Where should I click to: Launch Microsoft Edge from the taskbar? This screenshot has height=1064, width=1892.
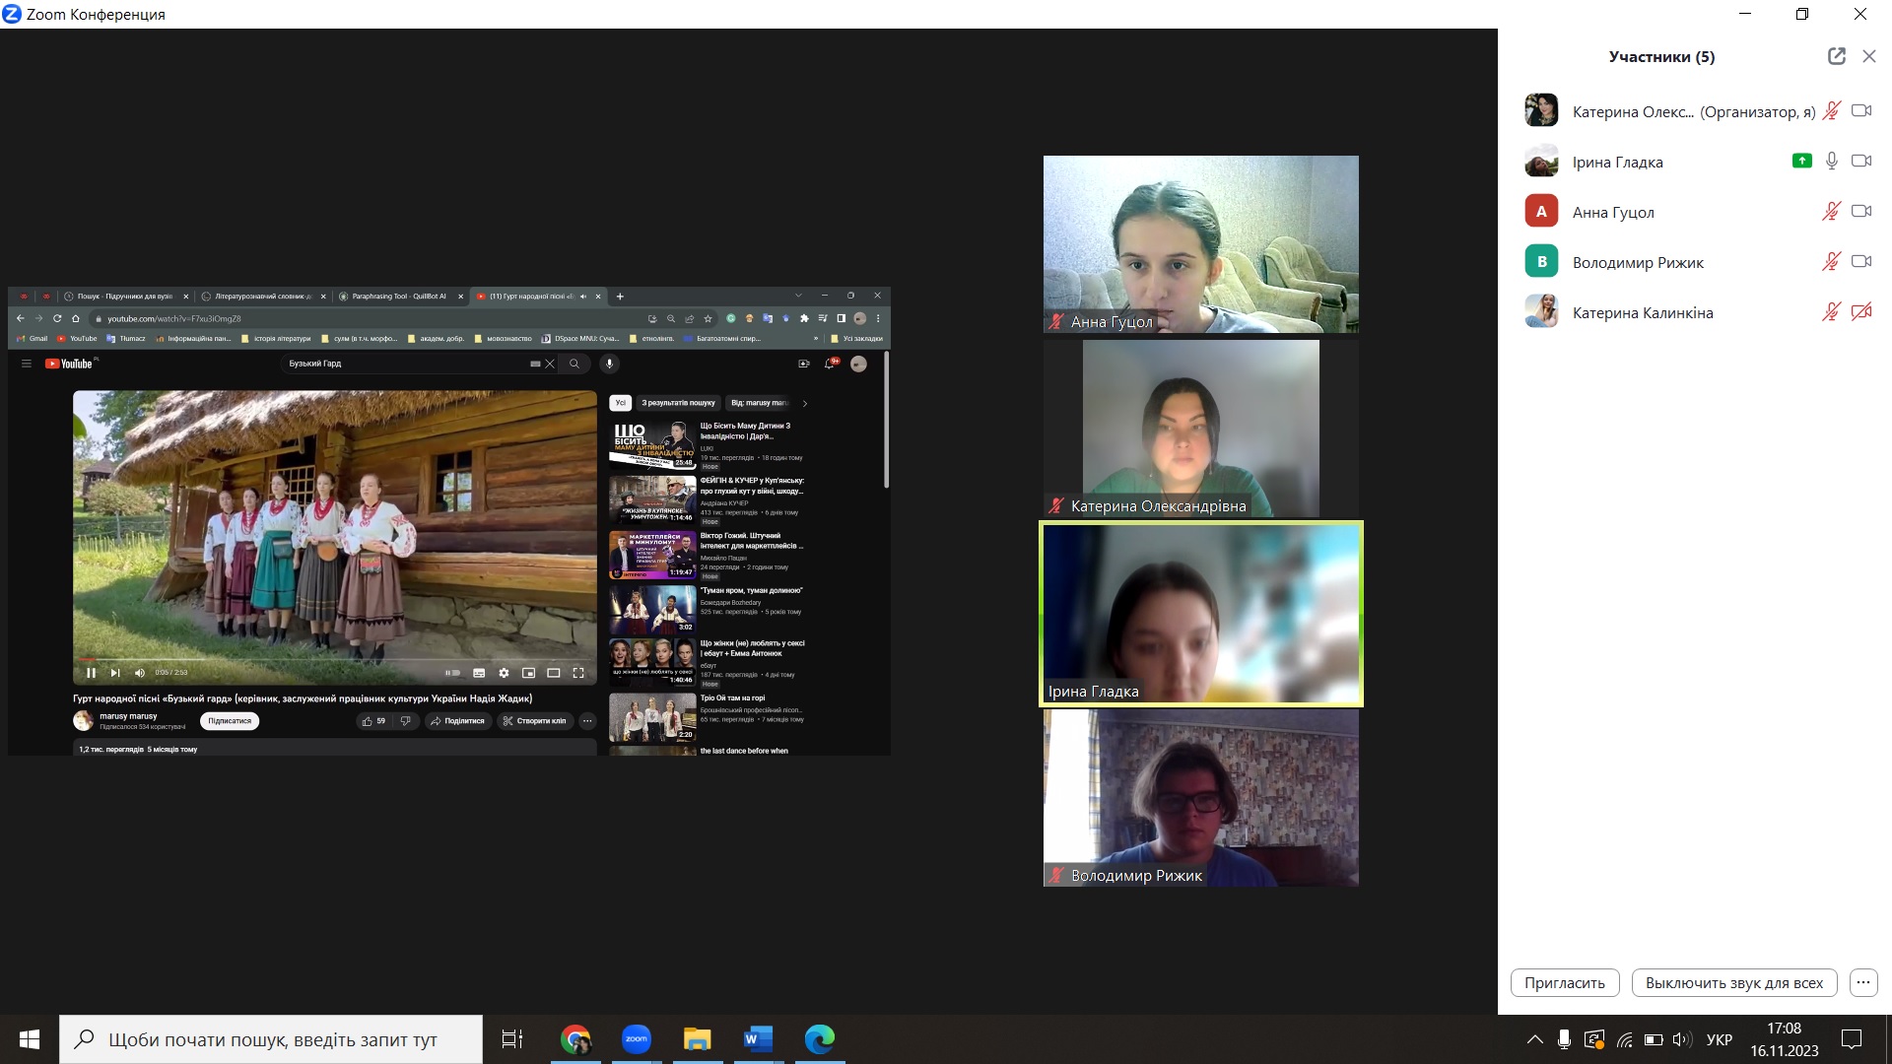point(819,1039)
